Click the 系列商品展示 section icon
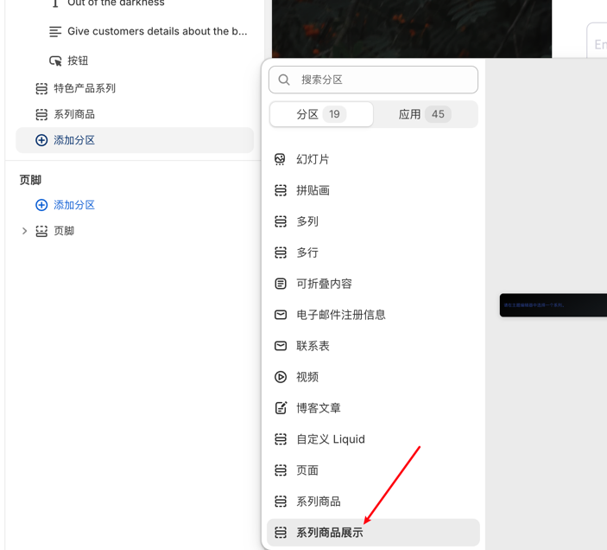Screen dimensions: 607x550 pyautogui.click(x=281, y=533)
